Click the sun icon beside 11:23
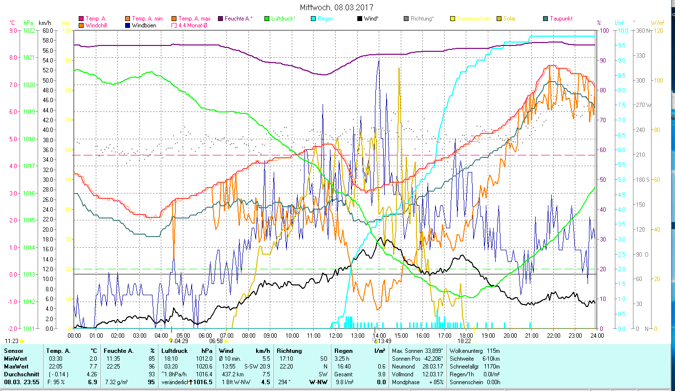Viewport: 675px width, 391px height. tap(22, 341)
